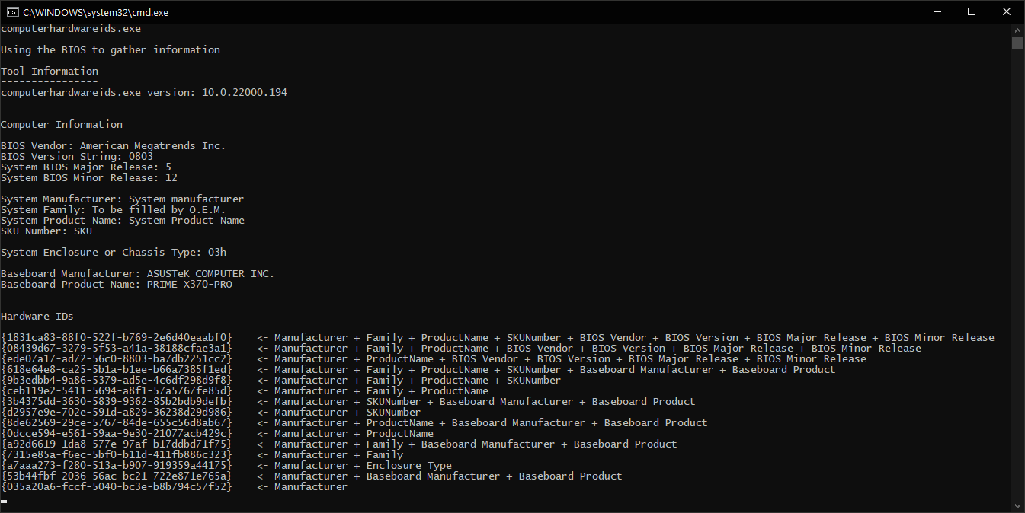The height and width of the screenshot is (513, 1025).
Task: Click hardware ID {9b3edbb4-9a86-5379-ad5e-4c6df298d9f8}
Action: point(117,380)
